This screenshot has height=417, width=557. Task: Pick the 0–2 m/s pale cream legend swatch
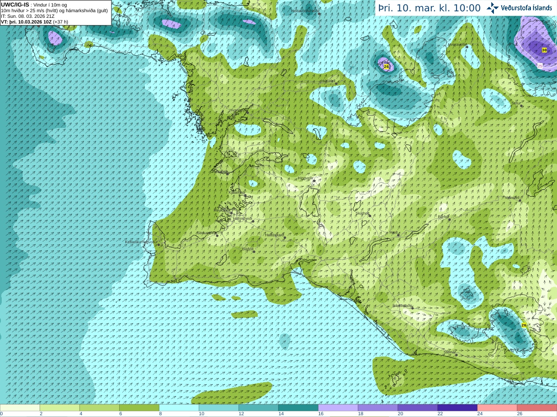[x=20, y=408]
